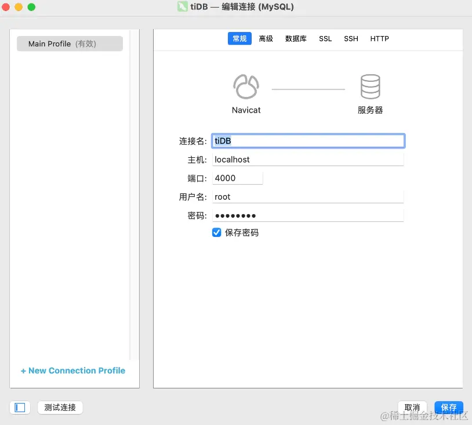The image size is (472, 425).
Task: Open the 数据库 tab
Action: pyautogui.click(x=296, y=38)
